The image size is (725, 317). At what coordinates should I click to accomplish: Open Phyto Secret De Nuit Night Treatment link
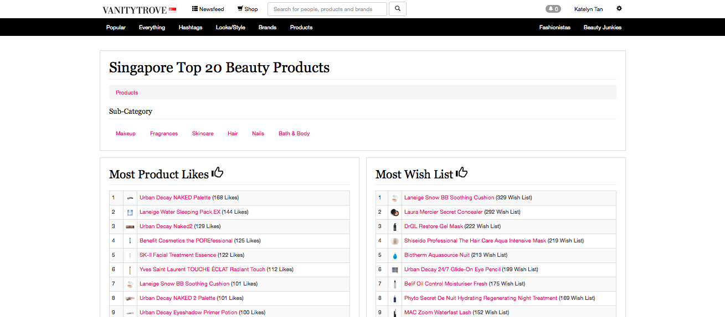click(481, 298)
